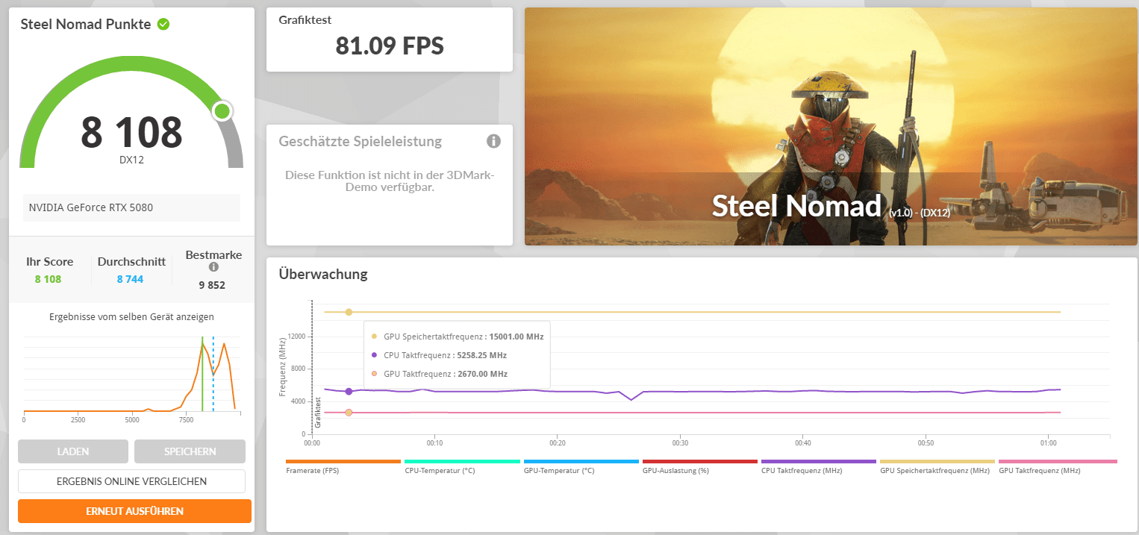This screenshot has width=1139, height=535.
Task: Toggle the Framerate (FPS) legend series
Action: (343, 468)
